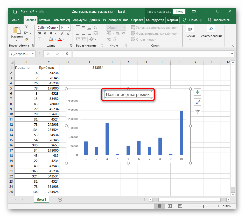
Task: Toggle italic К formatting
Action: click(x=45, y=33)
